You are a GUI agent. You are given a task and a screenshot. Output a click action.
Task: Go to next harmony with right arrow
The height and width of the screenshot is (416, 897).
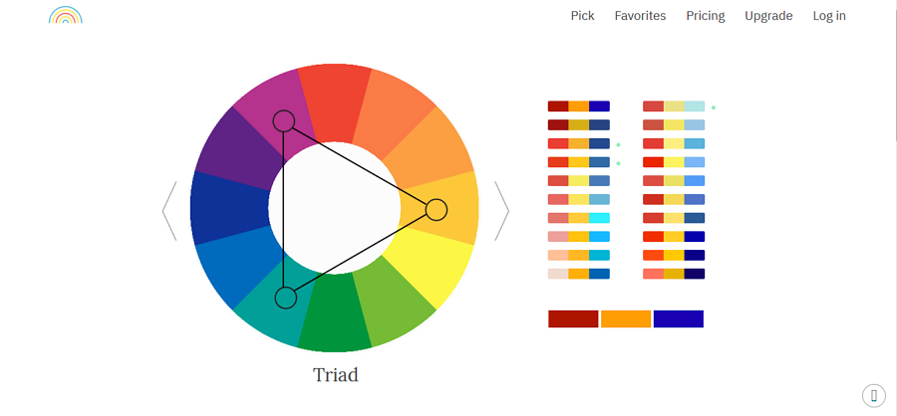[501, 211]
